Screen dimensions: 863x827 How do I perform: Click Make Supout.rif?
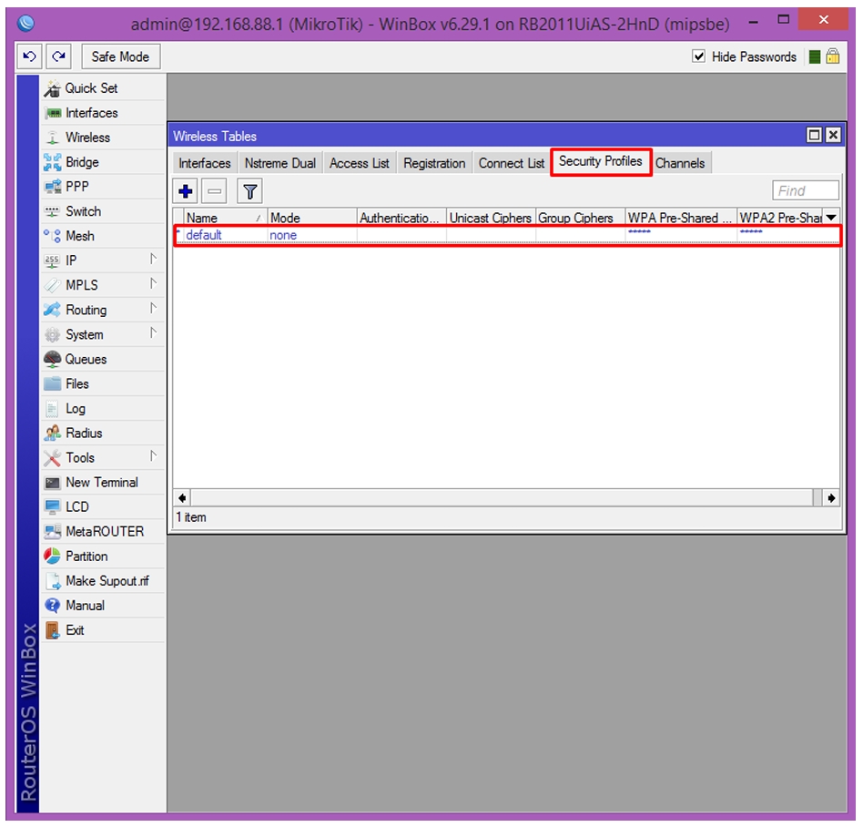(x=104, y=581)
